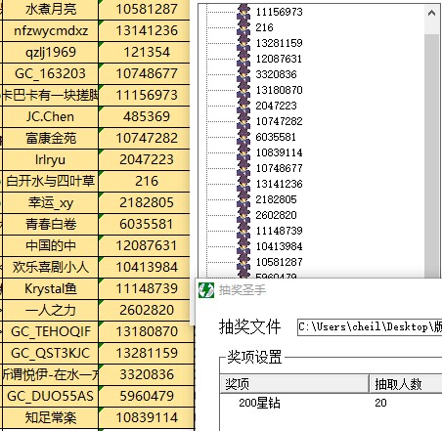
Task: Click the 抽奖圣手 app icon in title bar
Action: pos(206,290)
